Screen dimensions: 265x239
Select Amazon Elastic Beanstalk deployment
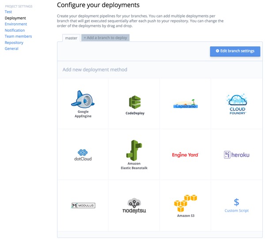tap(134, 155)
